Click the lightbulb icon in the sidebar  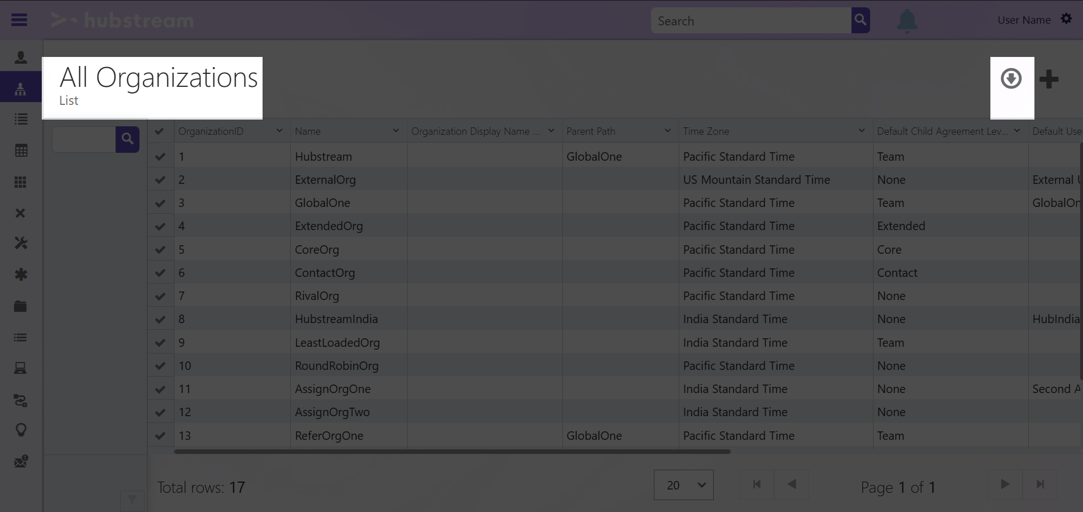click(20, 430)
